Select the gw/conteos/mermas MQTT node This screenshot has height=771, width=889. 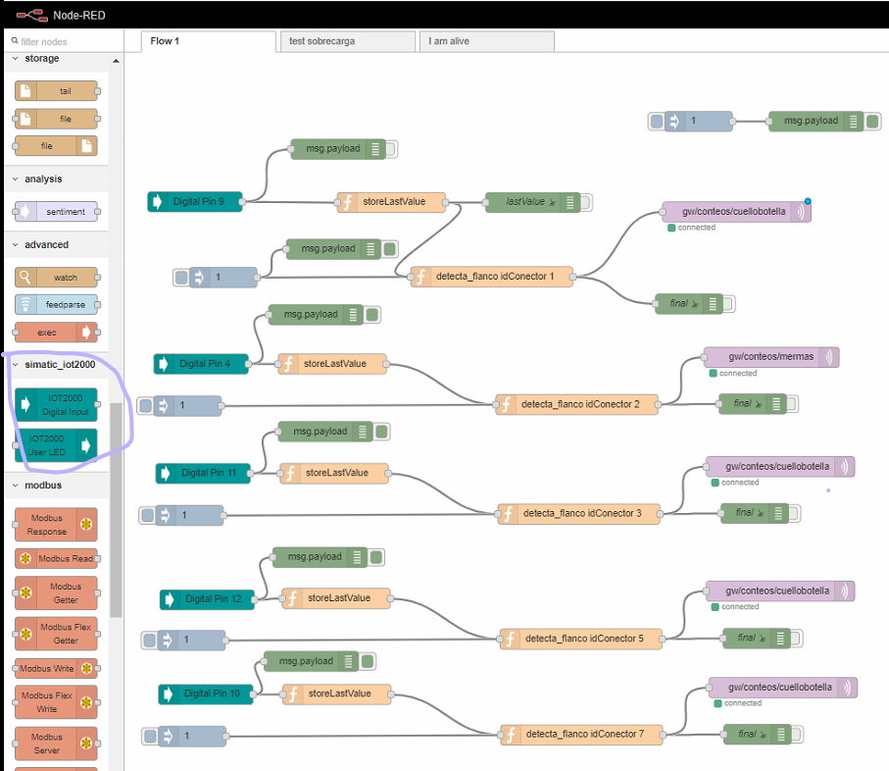point(770,357)
